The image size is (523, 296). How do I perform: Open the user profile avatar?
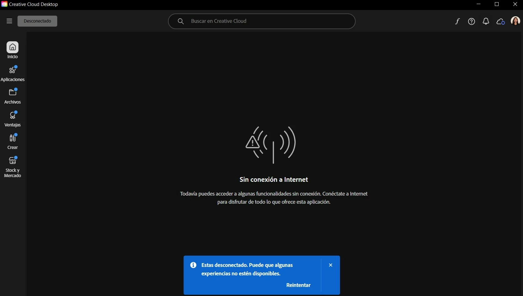pyautogui.click(x=515, y=21)
